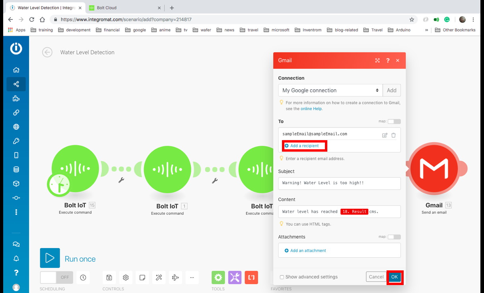Enable the map toggle next to Attachments
This screenshot has width=484, height=293.
[x=394, y=237]
